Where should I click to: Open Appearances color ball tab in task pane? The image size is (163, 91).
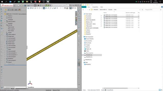(x=76, y=20)
